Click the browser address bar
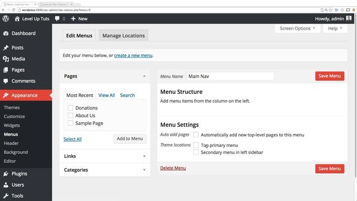The height and width of the screenshot is (201, 357). point(168,10)
